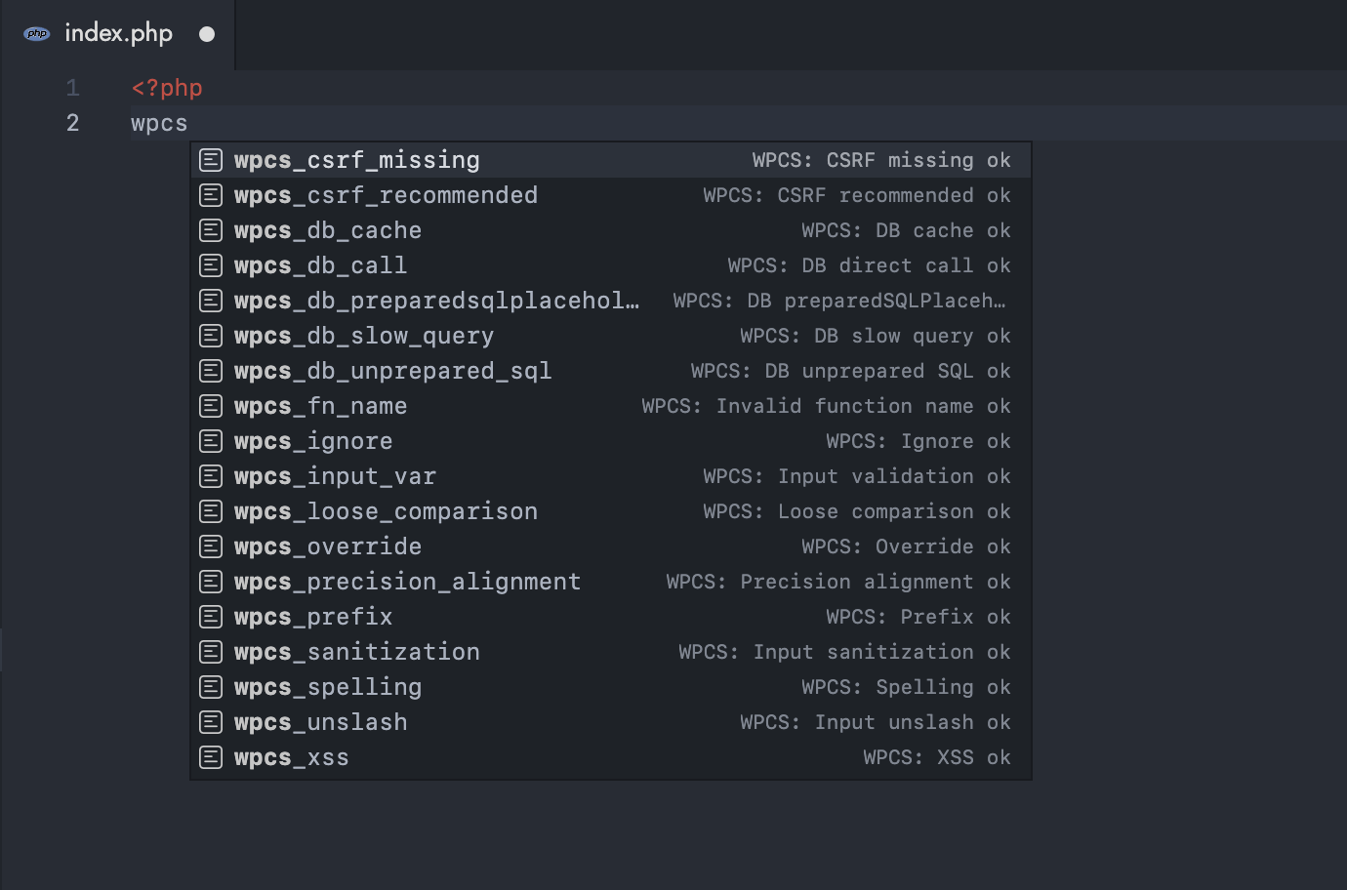Click snippet icon beside wpcs_db_cache
This screenshot has width=1347, height=890.
point(211,230)
